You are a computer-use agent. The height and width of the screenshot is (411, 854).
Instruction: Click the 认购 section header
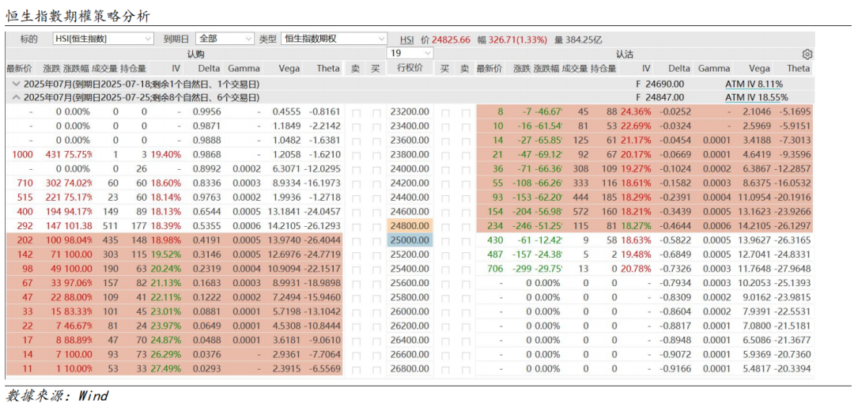(195, 54)
